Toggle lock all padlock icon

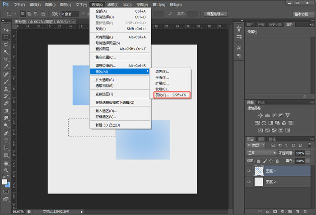pos(277,161)
